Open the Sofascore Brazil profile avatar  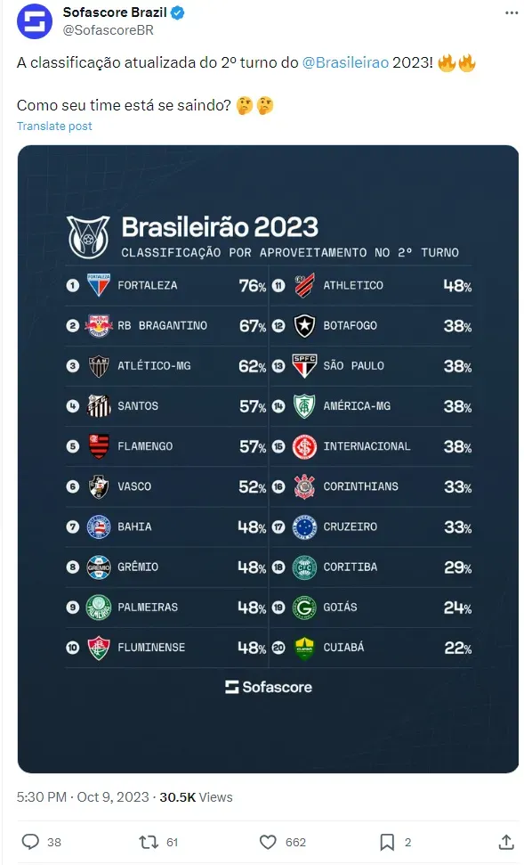click(x=34, y=21)
